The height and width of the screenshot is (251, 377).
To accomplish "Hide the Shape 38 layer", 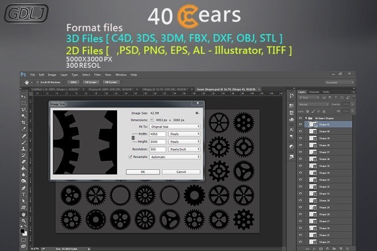I will tap(300, 145).
